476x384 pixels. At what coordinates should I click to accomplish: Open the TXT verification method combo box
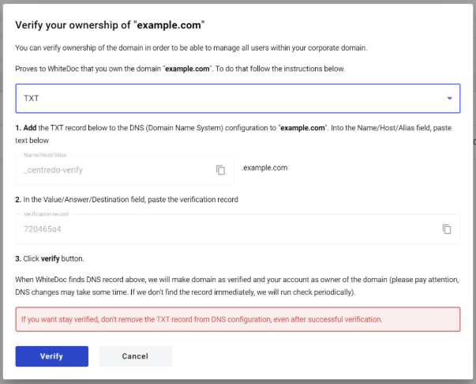[238, 99]
